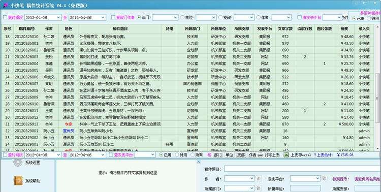
Task: Select 已用 radio in the bottom bar
Action: [x=161, y=155]
